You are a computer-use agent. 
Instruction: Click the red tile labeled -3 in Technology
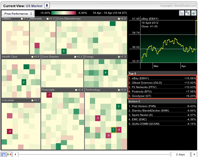(x=98, y=118)
